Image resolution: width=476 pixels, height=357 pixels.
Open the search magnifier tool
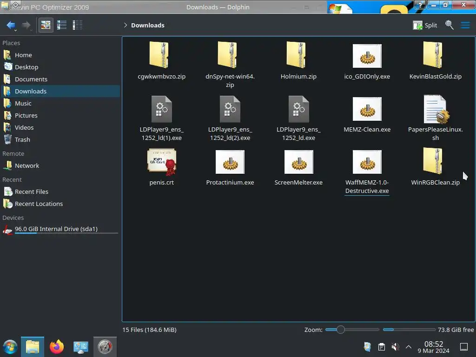450,25
